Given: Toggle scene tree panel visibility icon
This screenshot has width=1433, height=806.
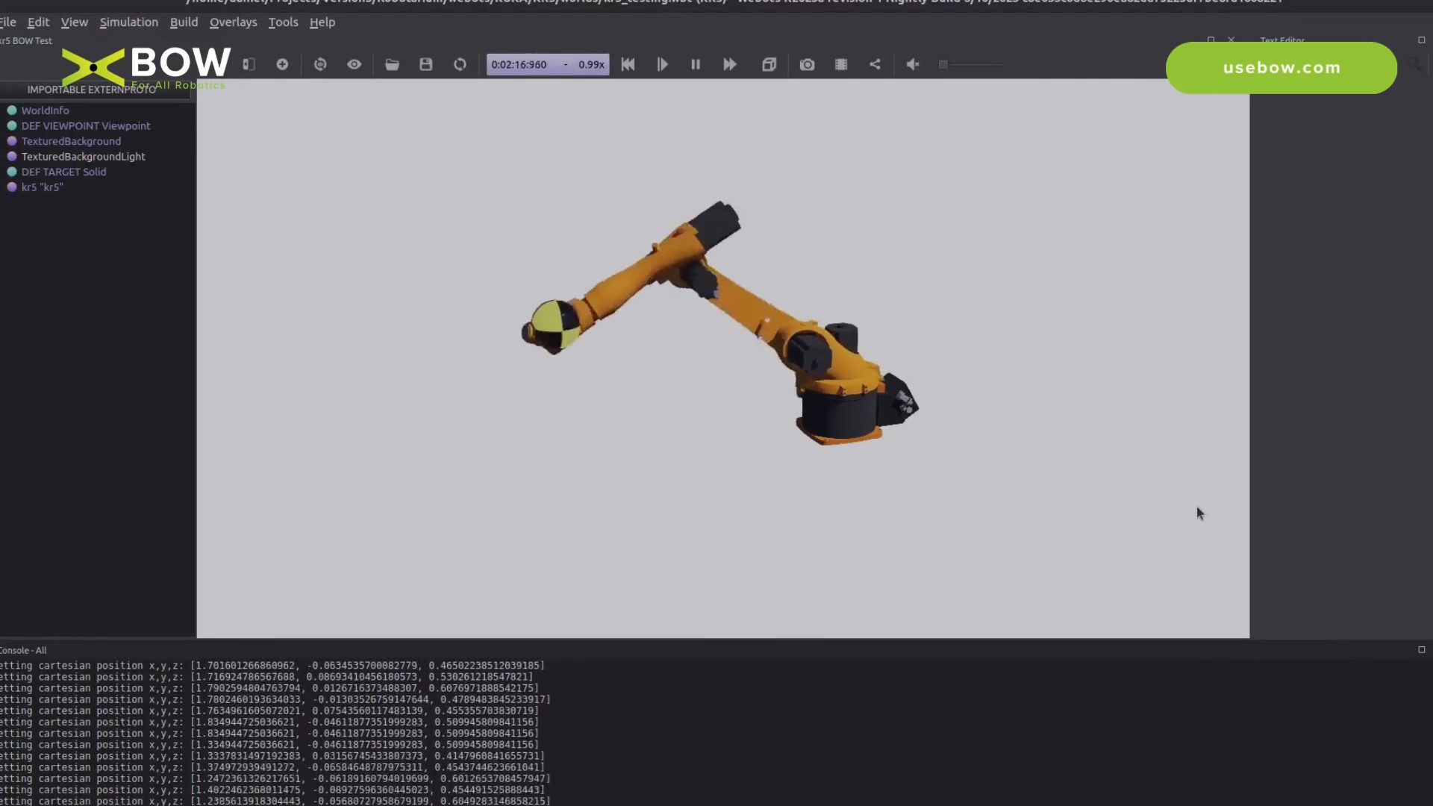Looking at the screenshot, I should pos(249,65).
